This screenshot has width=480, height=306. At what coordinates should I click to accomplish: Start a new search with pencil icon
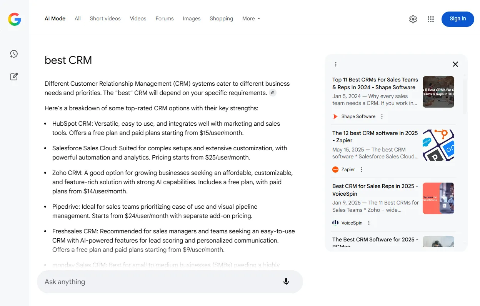coord(14,76)
